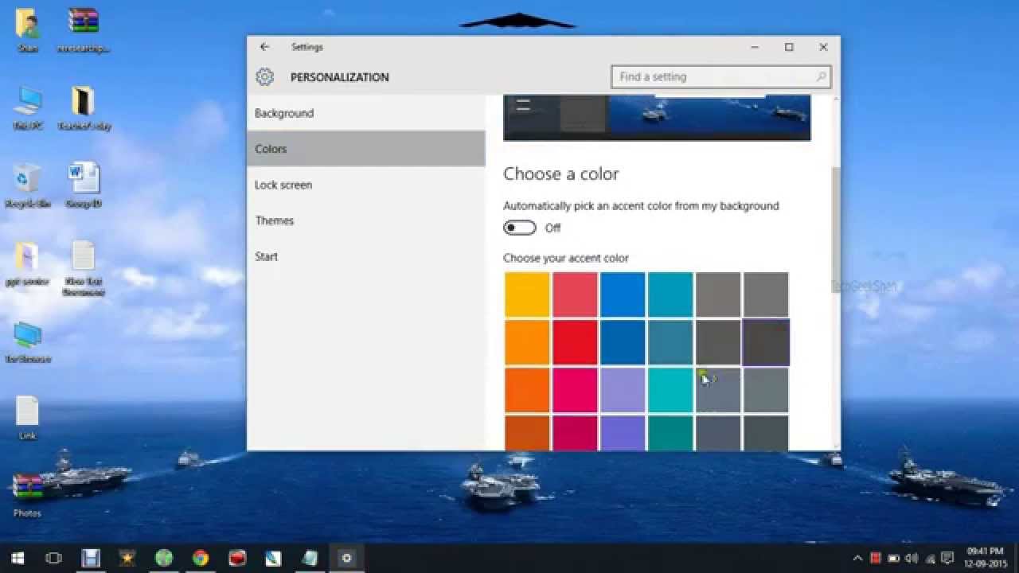Viewport: 1019px width, 573px height.
Task: Open the network tray icon
Action: pos(928,558)
